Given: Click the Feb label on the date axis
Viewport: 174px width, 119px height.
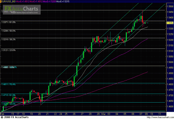Looking at the screenshot, I should (x=2, y=114).
